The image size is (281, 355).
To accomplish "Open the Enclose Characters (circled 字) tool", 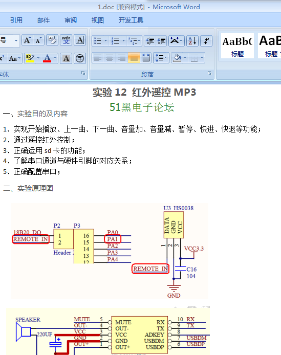I will (x=80, y=58).
